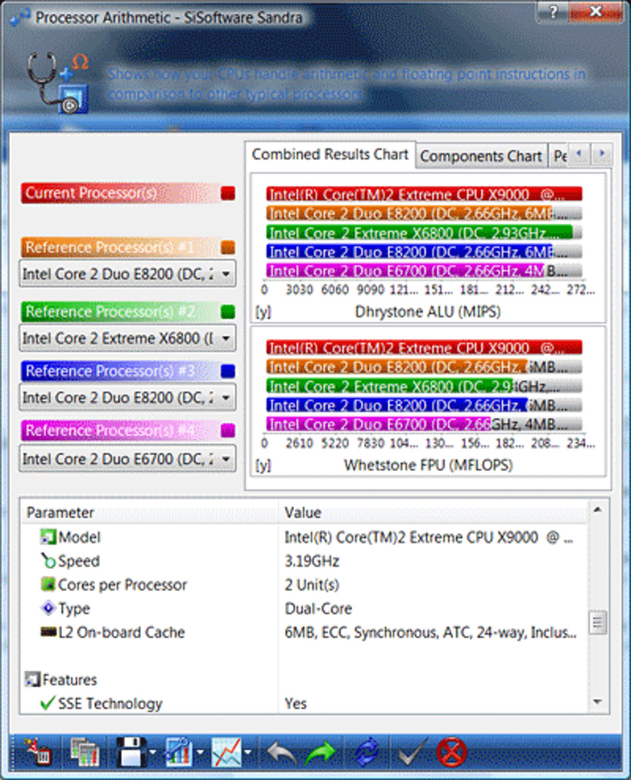The width and height of the screenshot is (631, 780).
Task: Click the parameter list scrollbar thumb
Action: (598, 622)
